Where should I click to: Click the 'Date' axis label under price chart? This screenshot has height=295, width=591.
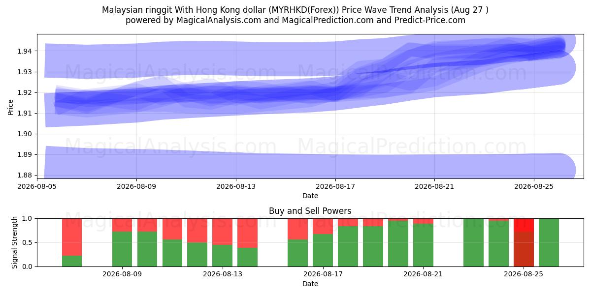tap(310, 196)
